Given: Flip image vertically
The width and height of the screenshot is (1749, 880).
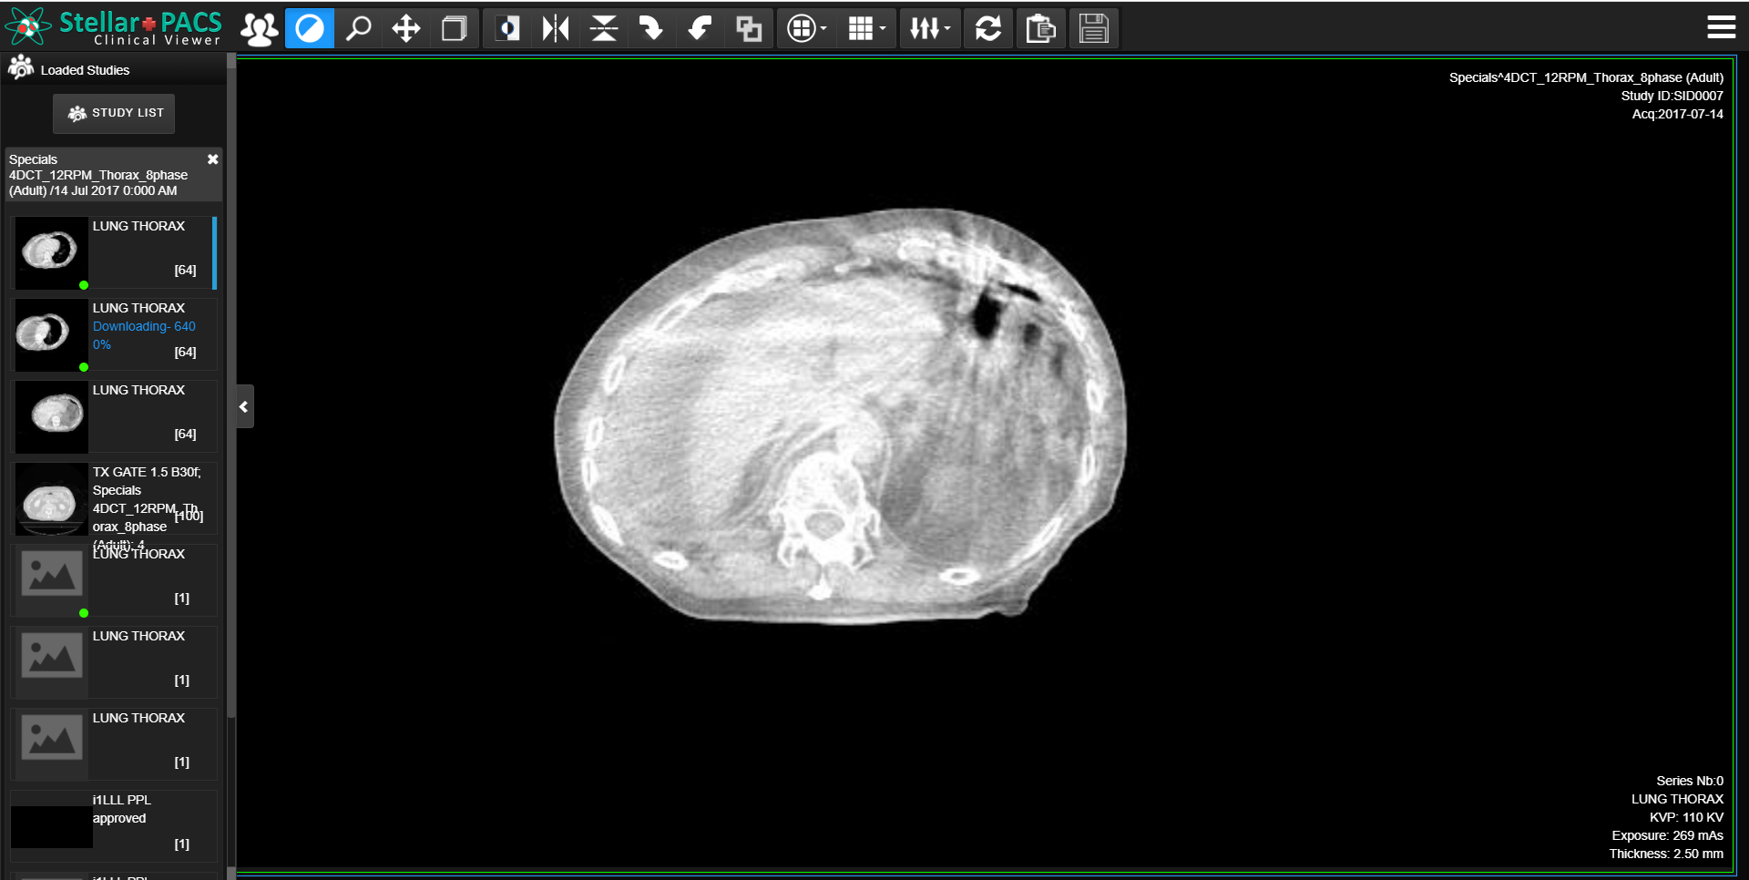Looking at the screenshot, I should (x=603, y=28).
